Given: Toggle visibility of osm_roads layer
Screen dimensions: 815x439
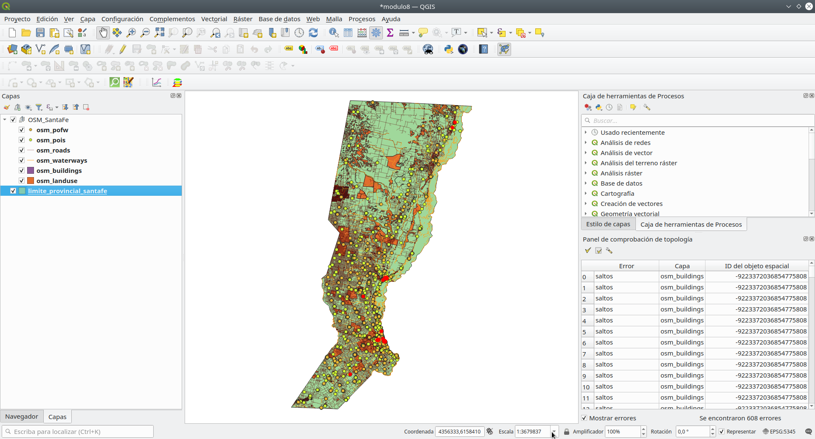Looking at the screenshot, I should [x=22, y=150].
